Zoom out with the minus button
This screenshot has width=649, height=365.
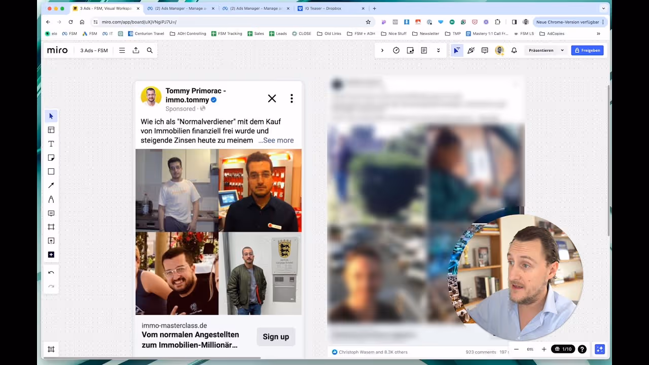point(516,349)
